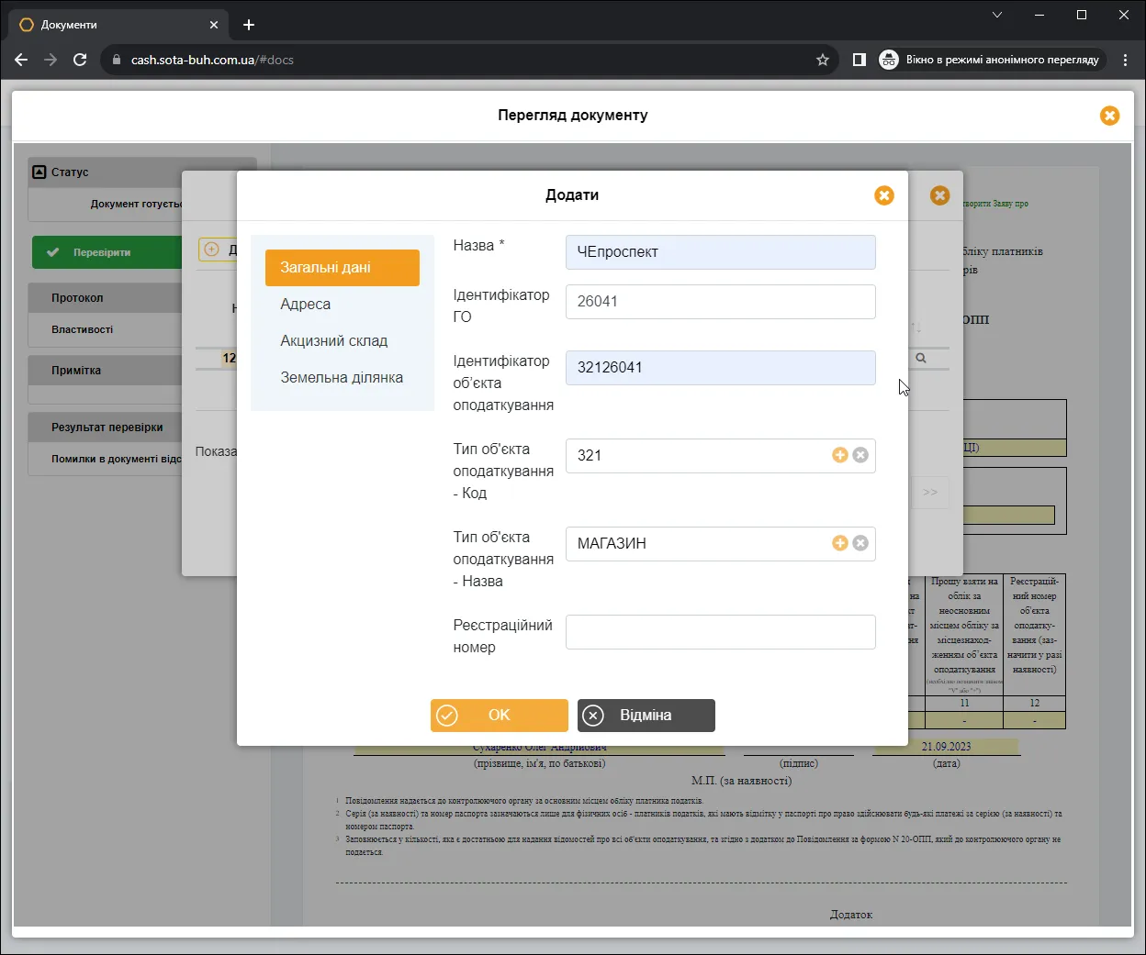Focus the Назва input field

[721, 252]
